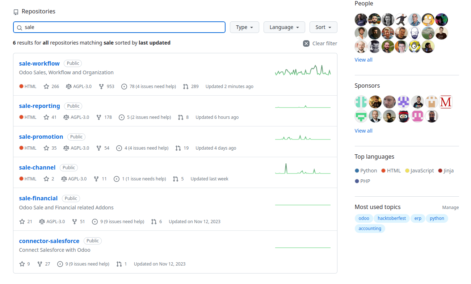Select Python in Top languages
Image resolution: width=471 pixels, height=284 pixels.
coord(369,171)
